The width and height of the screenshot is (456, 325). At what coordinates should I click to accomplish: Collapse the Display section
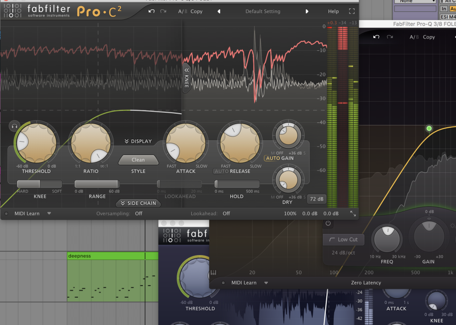pyautogui.click(x=138, y=141)
